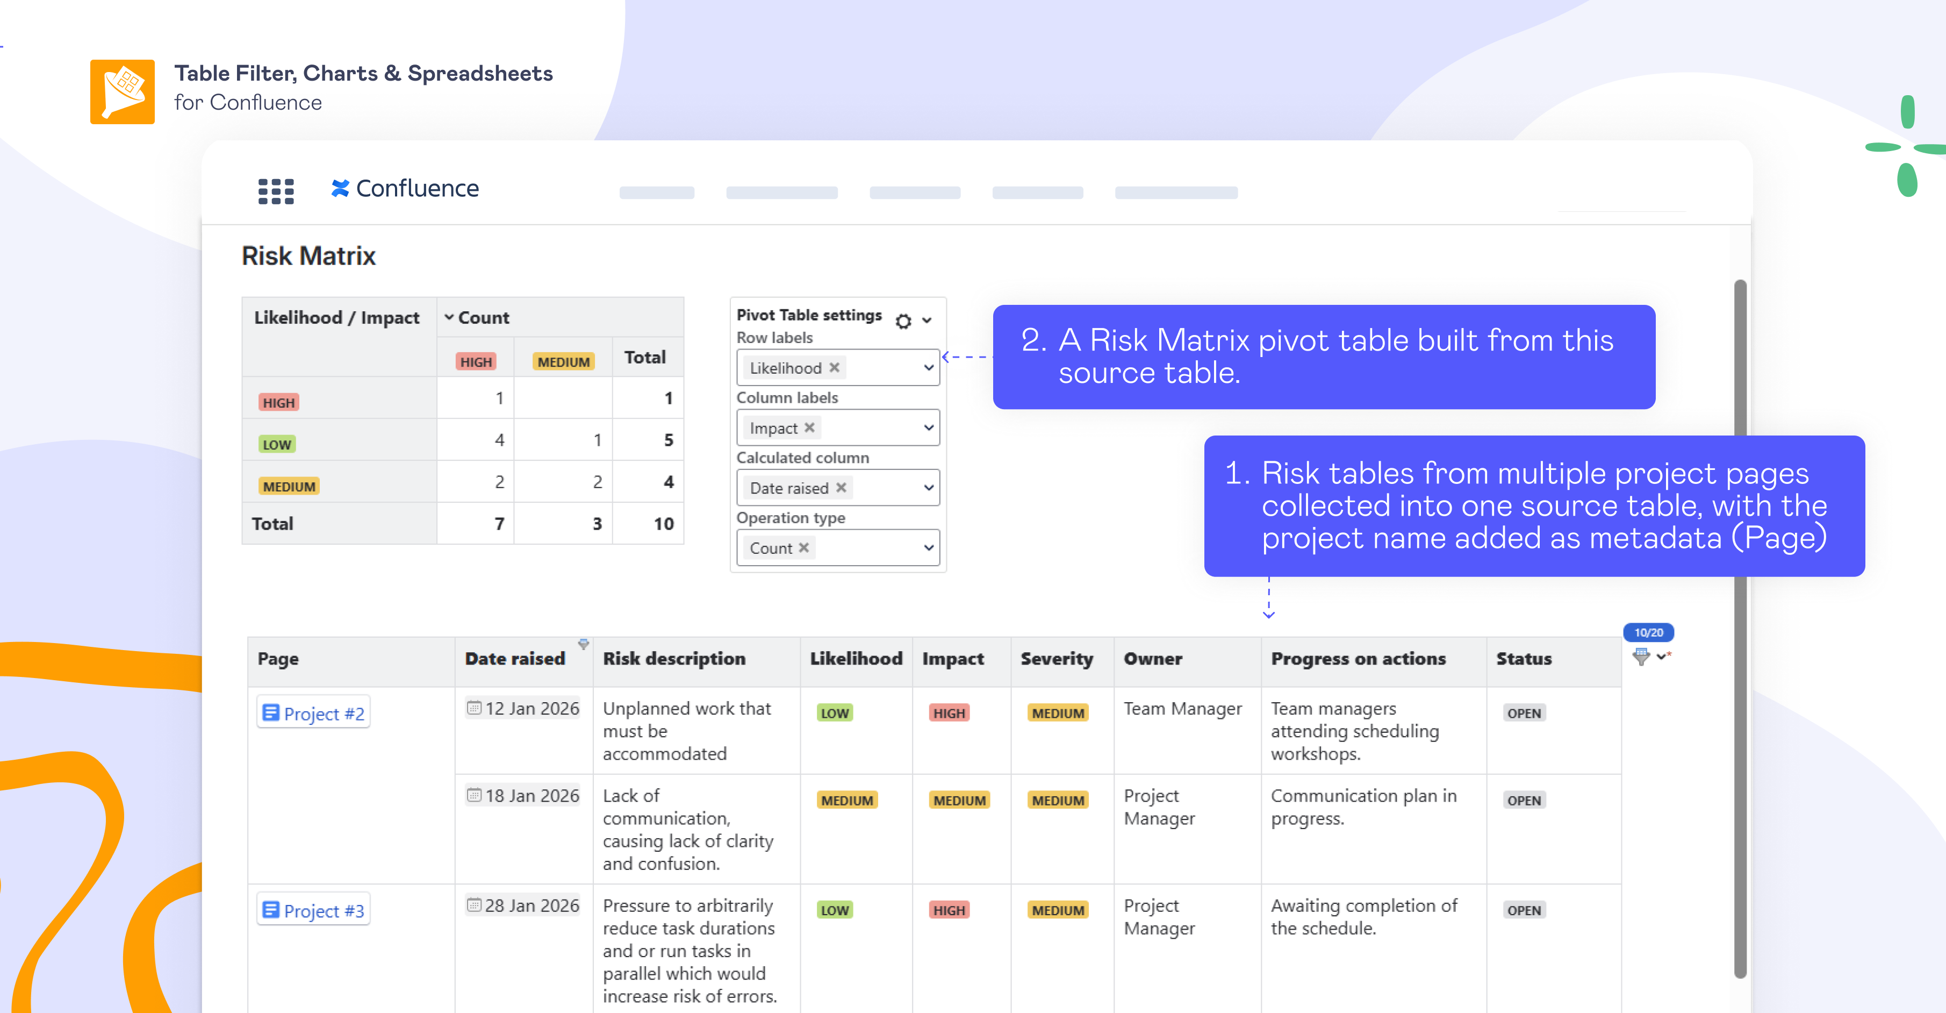Remove the Date raised tag
Screen dimensions: 1946x1013
(x=841, y=488)
